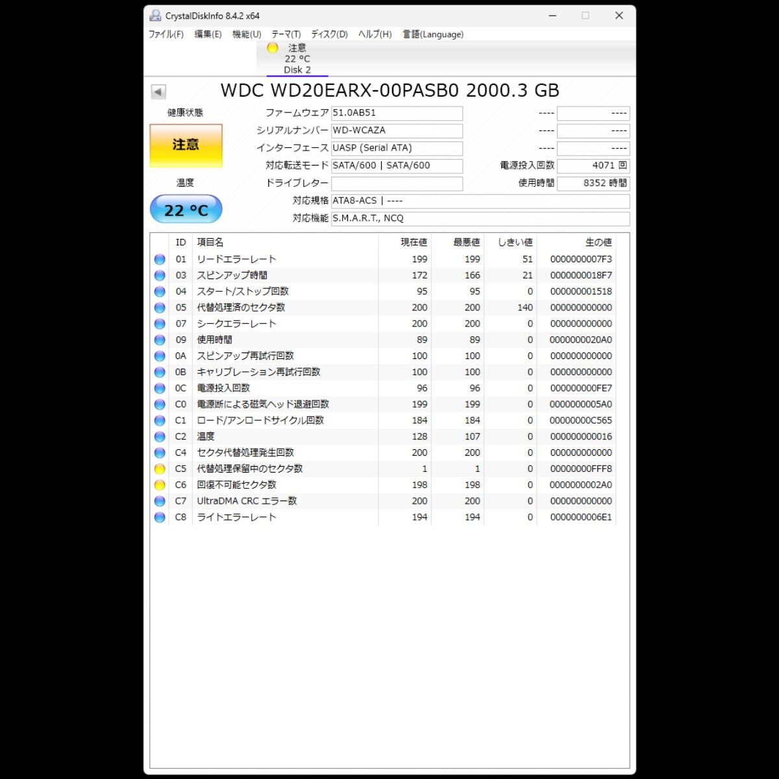The height and width of the screenshot is (779, 779).
Task: Click the 項目名 column header
Action: [x=210, y=242]
